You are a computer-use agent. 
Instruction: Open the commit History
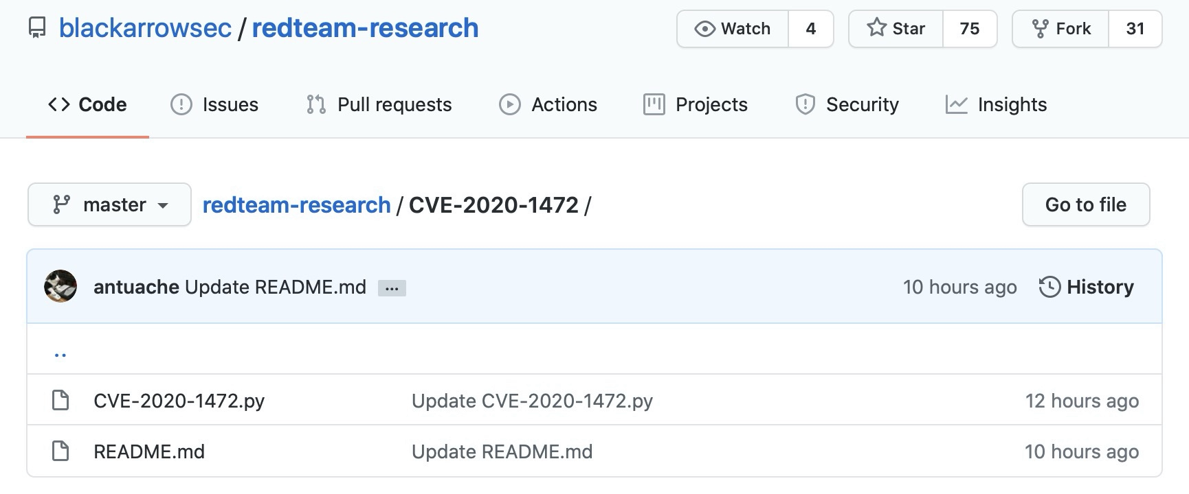[x=1086, y=287]
